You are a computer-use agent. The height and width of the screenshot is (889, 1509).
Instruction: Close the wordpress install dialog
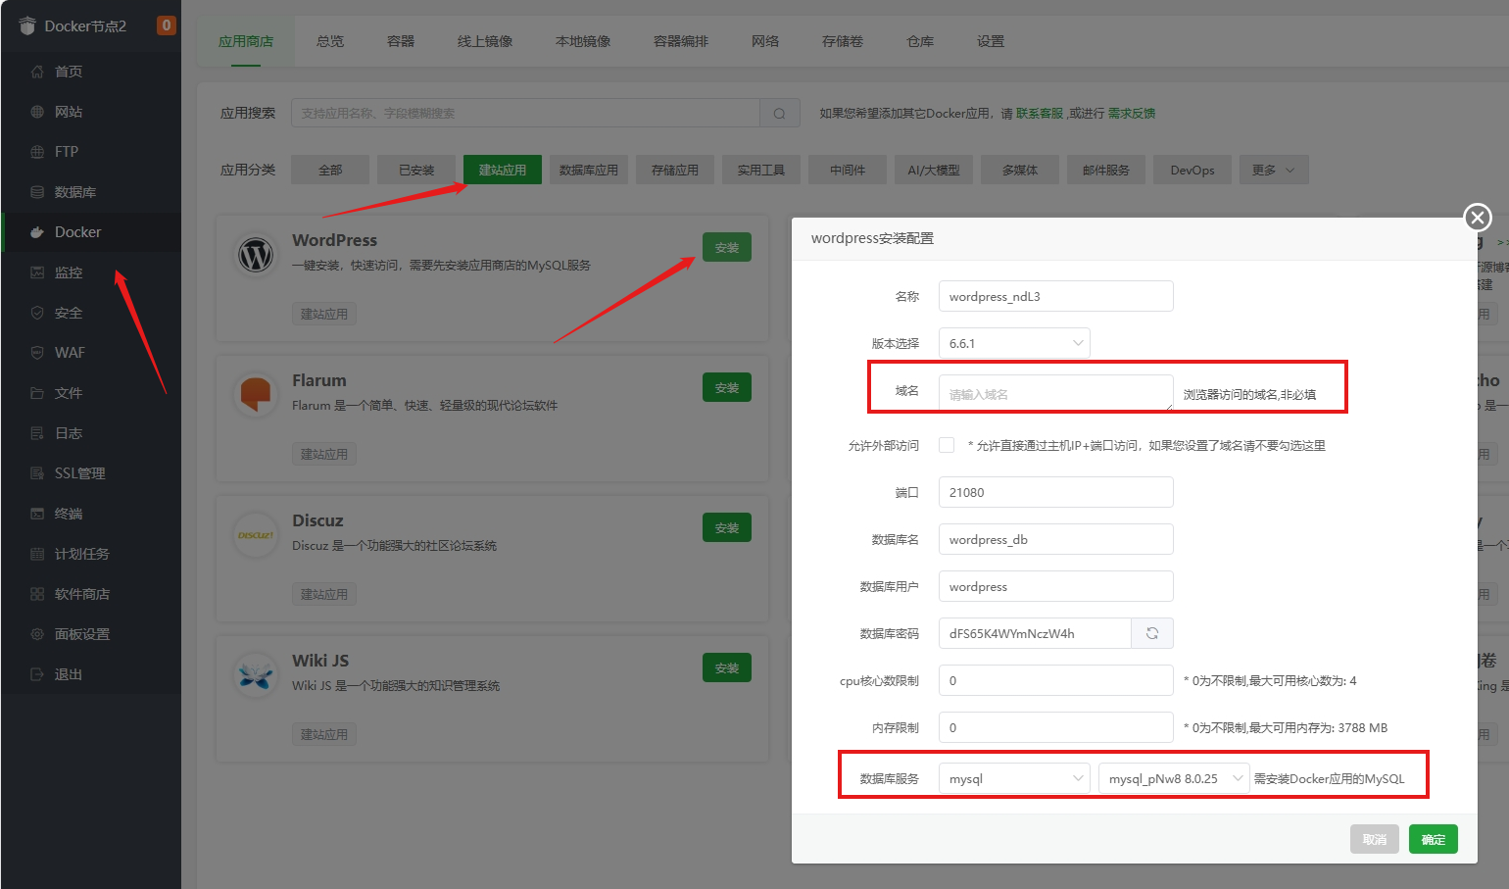1478,217
